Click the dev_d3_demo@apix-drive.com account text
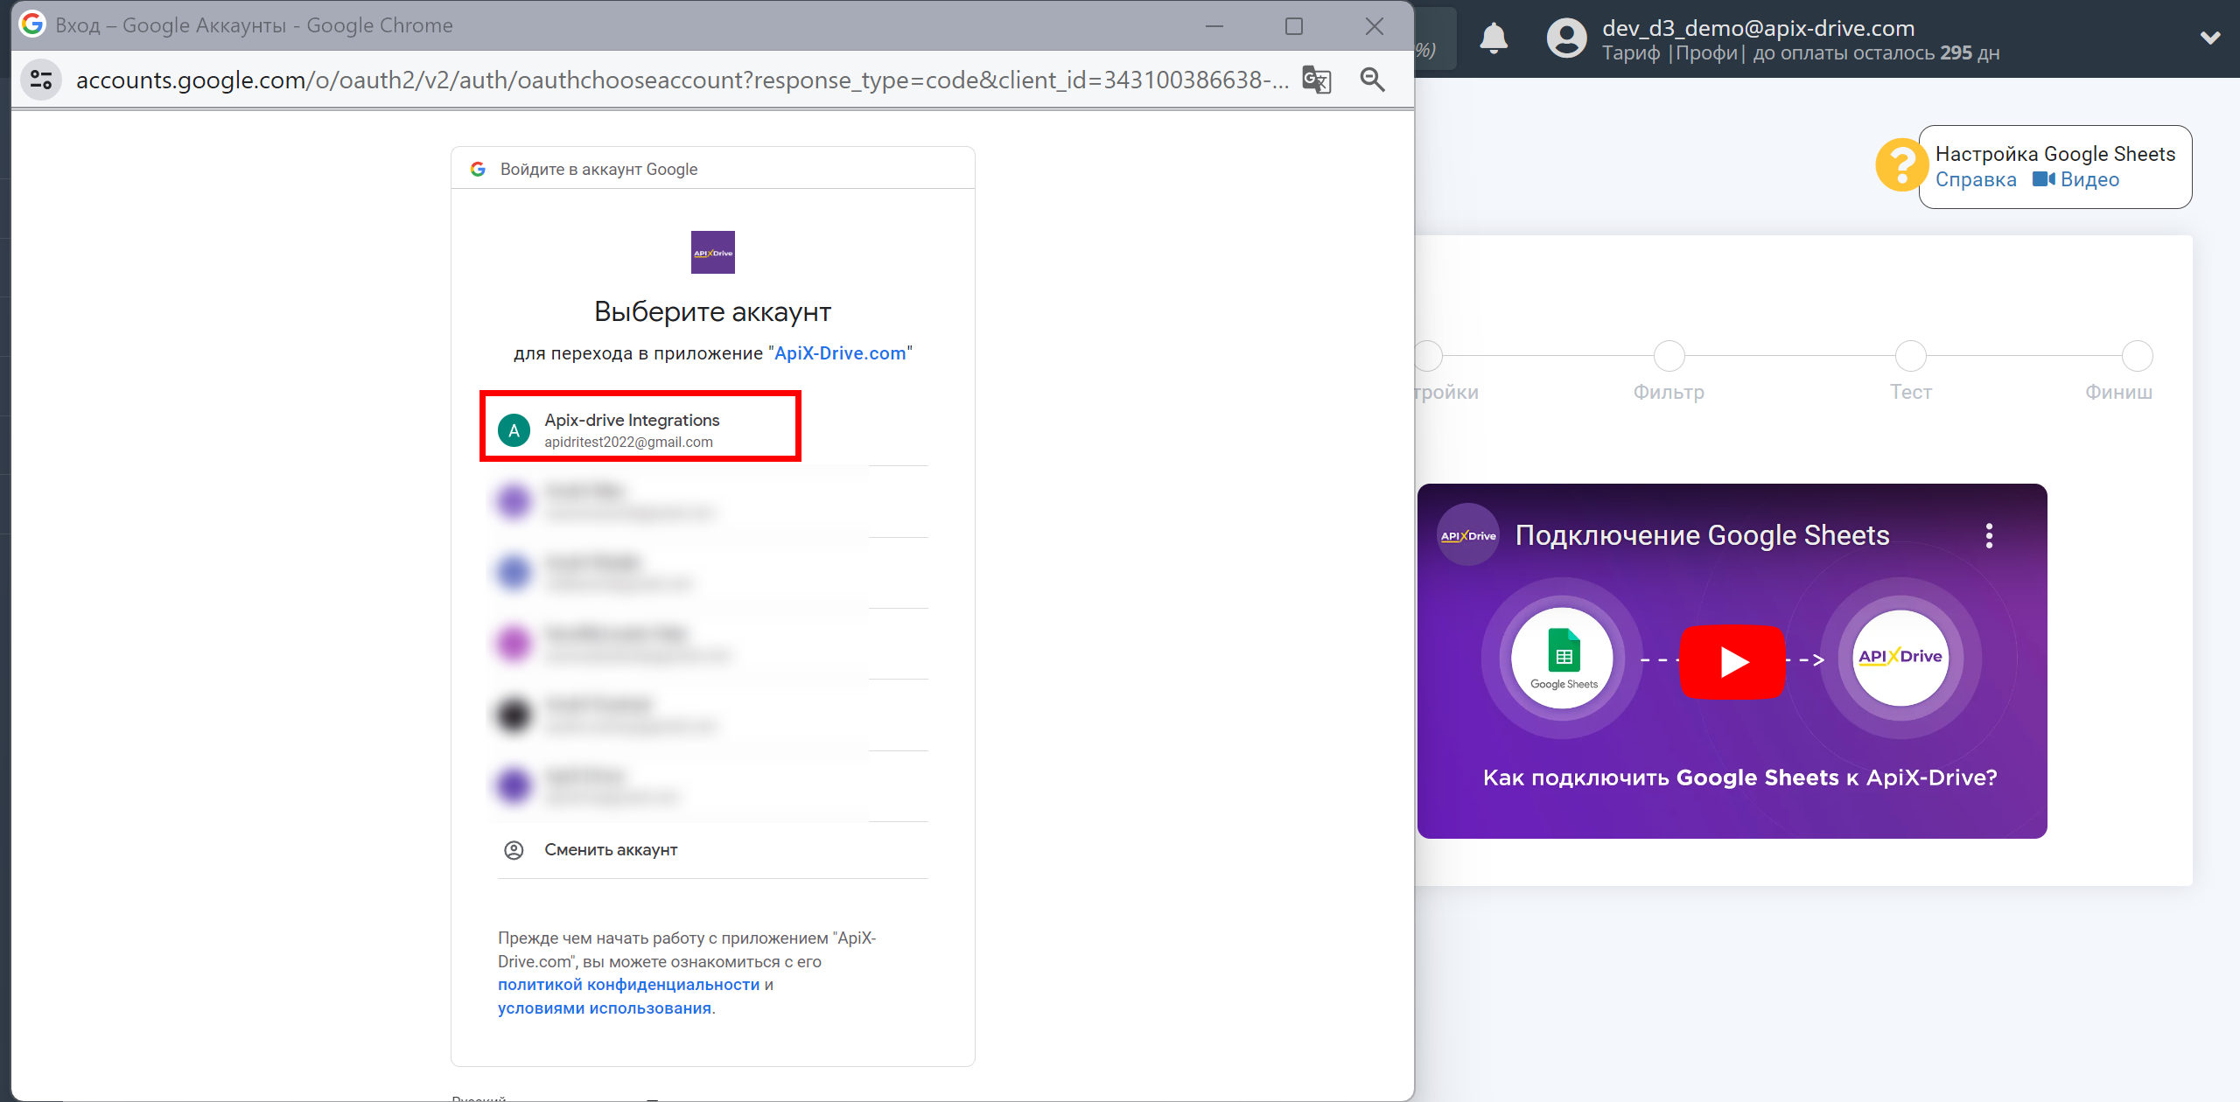Viewport: 2240px width, 1102px height. [1758, 28]
